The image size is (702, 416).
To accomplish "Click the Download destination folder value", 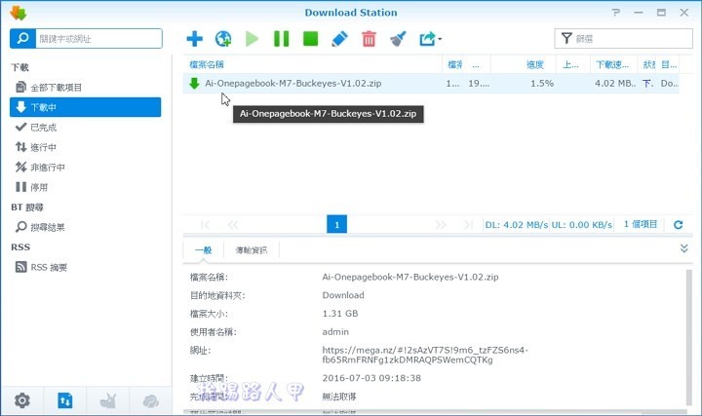I will (x=343, y=295).
